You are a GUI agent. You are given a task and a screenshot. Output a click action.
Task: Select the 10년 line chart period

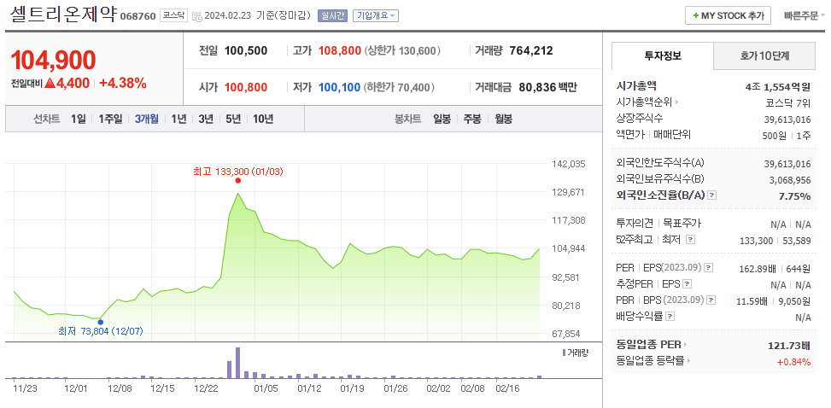point(263,119)
